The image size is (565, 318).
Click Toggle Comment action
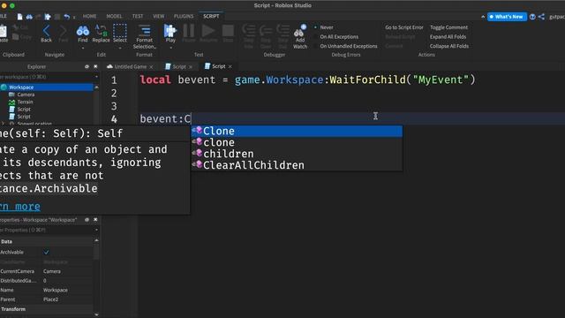pos(448,27)
